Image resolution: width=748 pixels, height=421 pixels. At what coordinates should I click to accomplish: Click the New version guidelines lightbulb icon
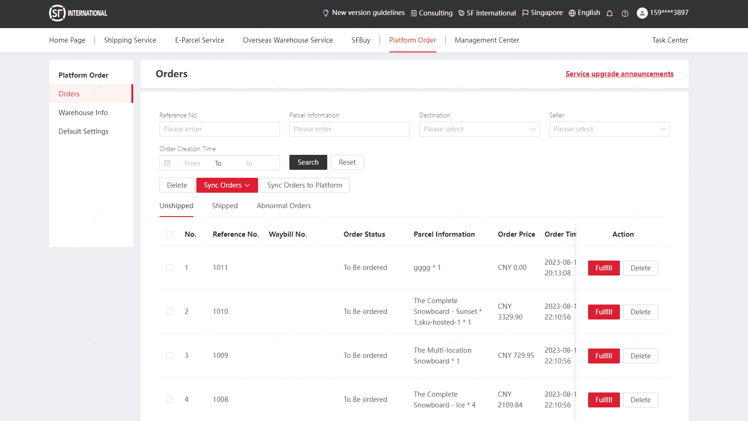pos(325,13)
